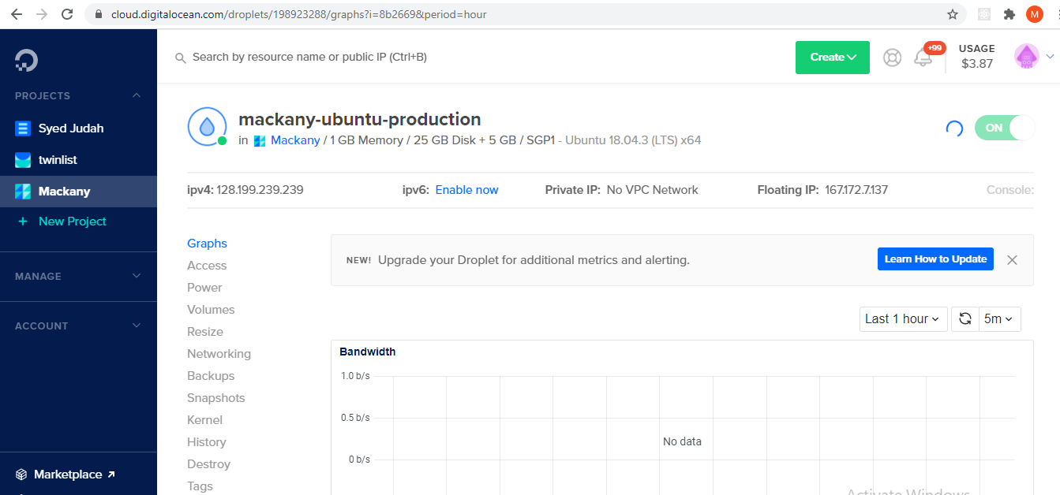Bookmark this page with star icon

click(x=953, y=14)
